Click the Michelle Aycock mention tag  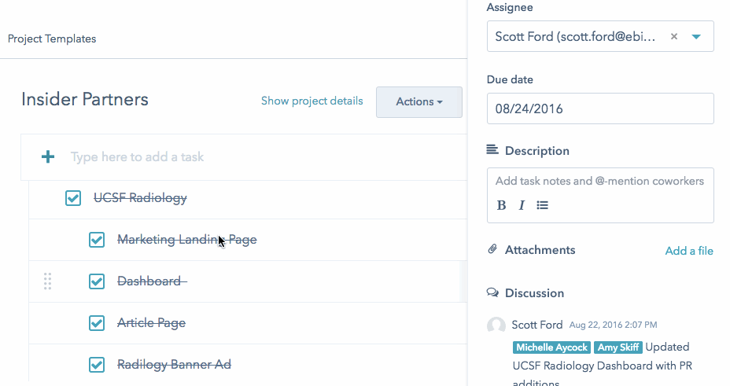click(551, 347)
